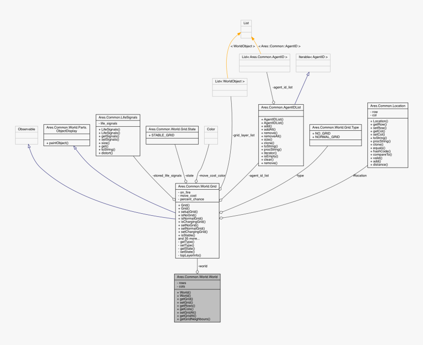Click the List< WorldObject > header
Screen dimensions: 423x345
pyautogui.click(x=229, y=81)
